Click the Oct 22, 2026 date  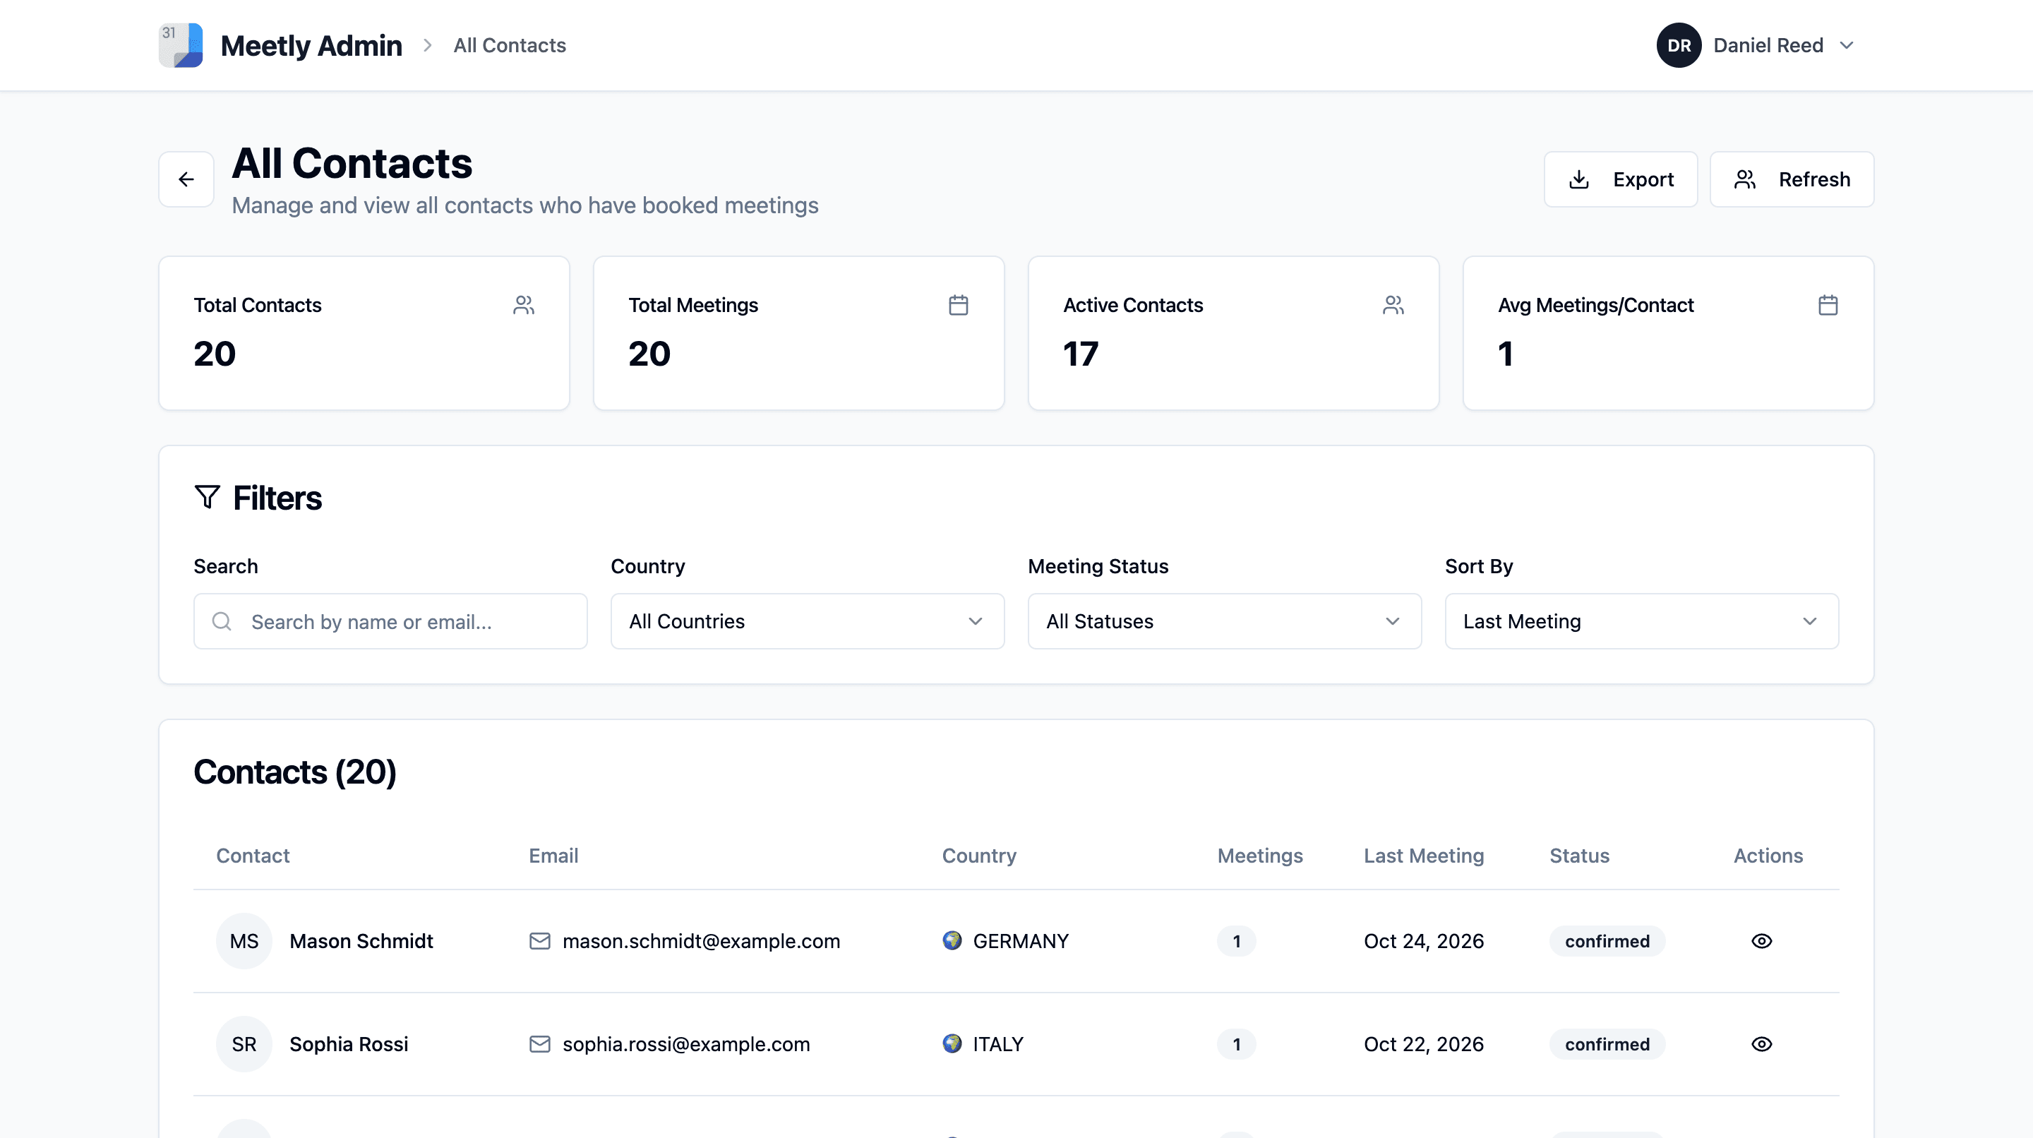pos(1424,1044)
